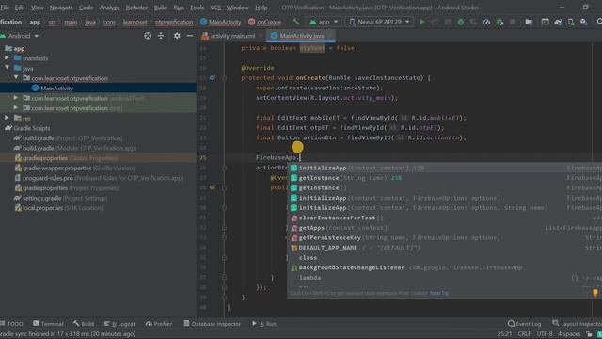Click the 4 spaces indent setting
The height and width of the screenshot is (339, 602).
click(569, 334)
